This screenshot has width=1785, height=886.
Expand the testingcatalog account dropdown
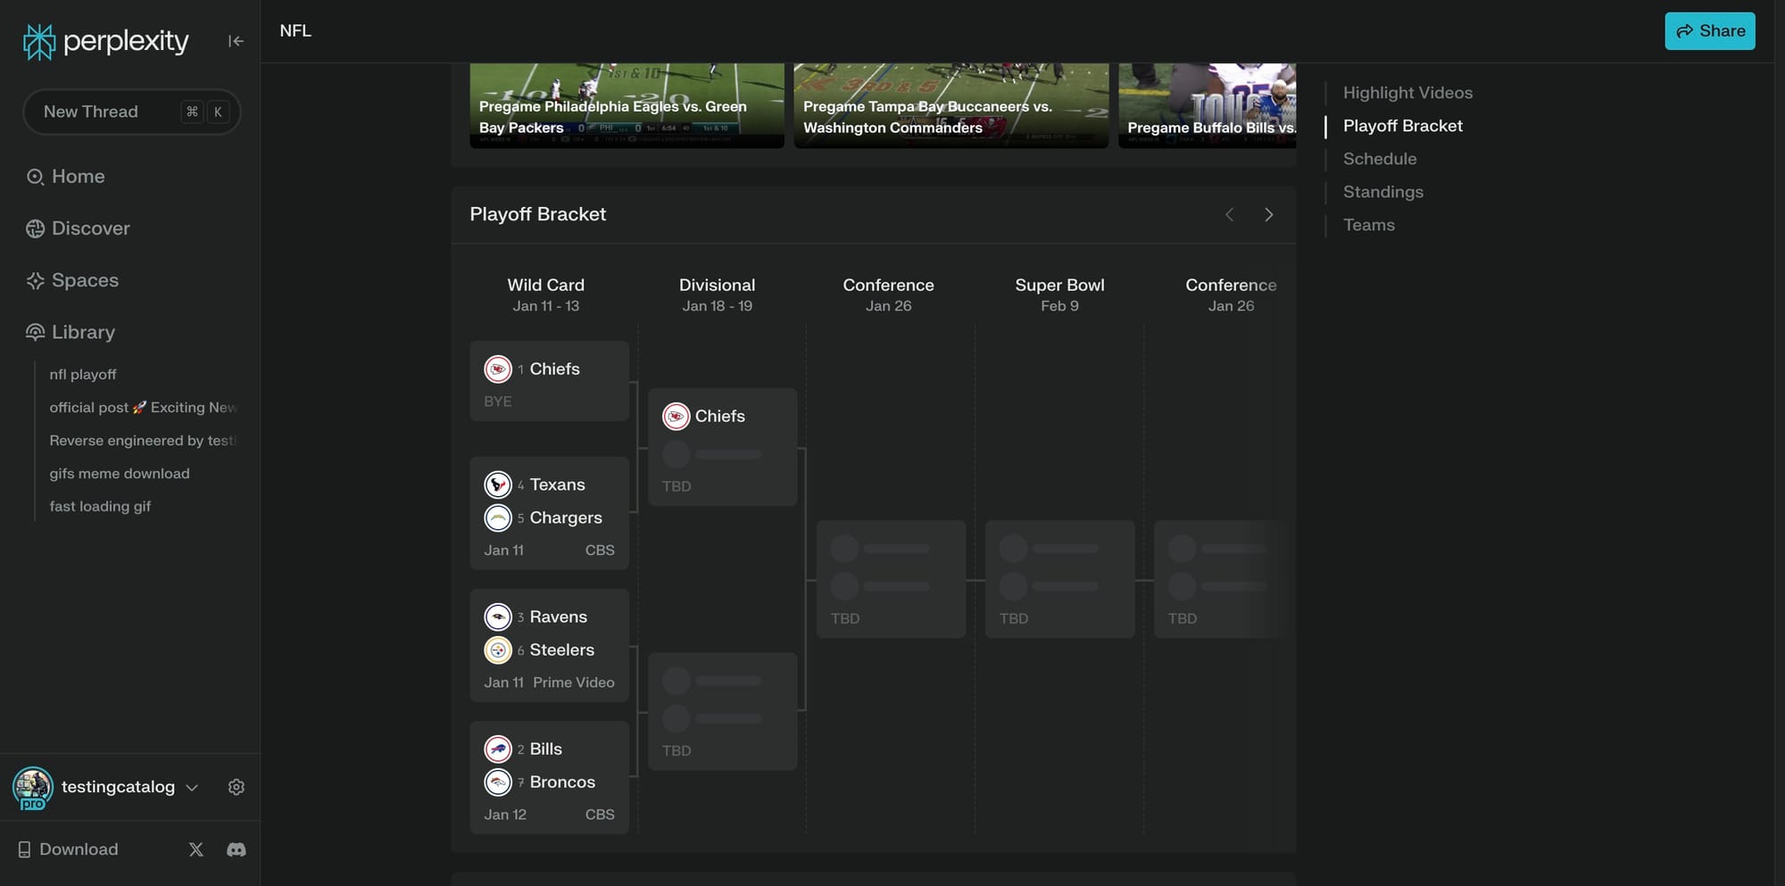tap(192, 788)
